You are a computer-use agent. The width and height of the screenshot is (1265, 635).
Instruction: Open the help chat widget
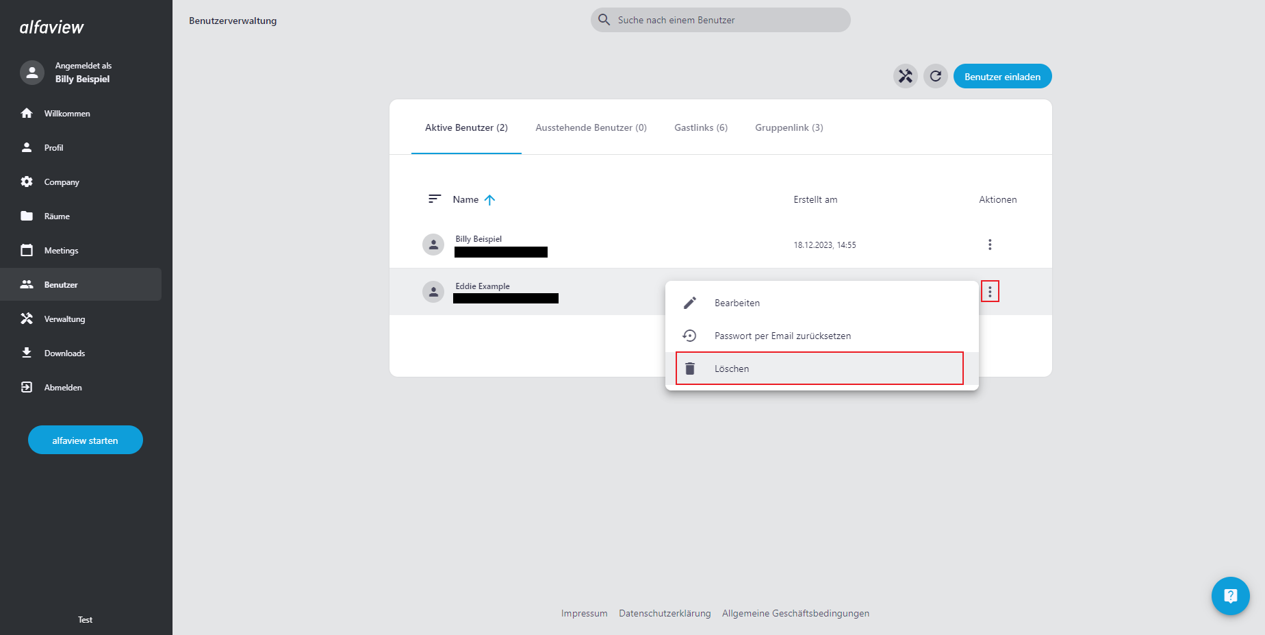pyautogui.click(x=1230, y=596)
